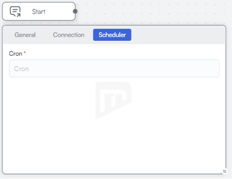The height and width of the screenshot is (179, 232).
Task: Select the Scheduler tab
Action: coord(112,35)
